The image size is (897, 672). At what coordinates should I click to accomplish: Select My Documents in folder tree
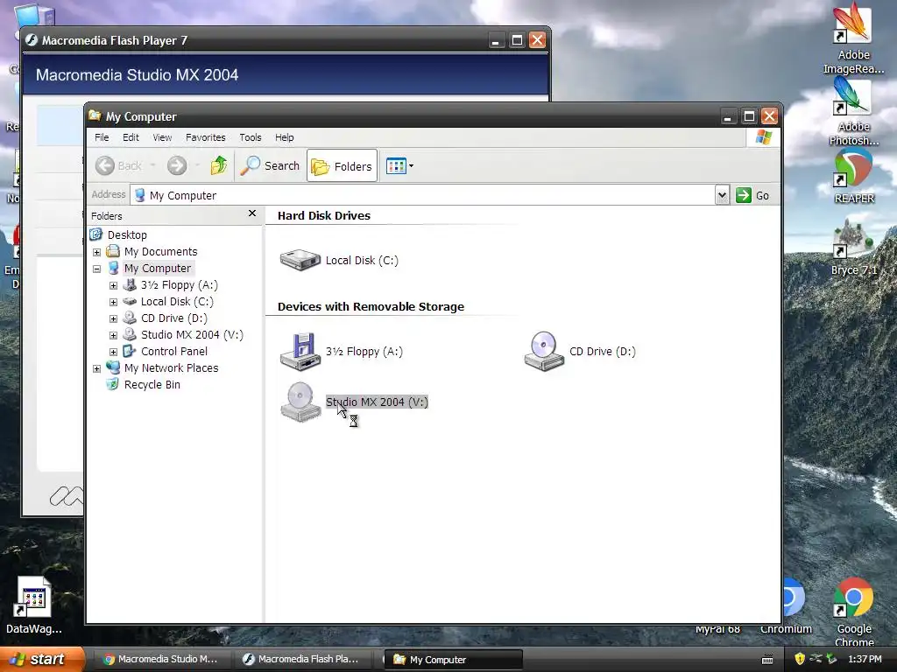[x=161, y=251]
